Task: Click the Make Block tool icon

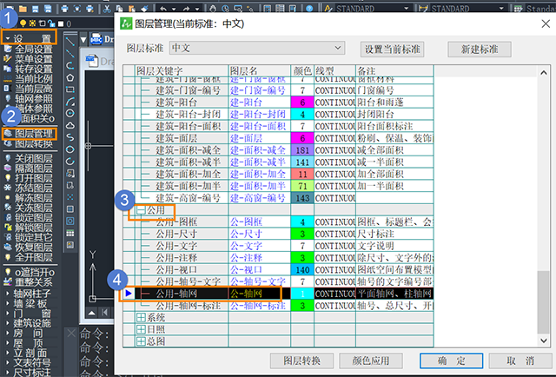Action: coord(69,185)
